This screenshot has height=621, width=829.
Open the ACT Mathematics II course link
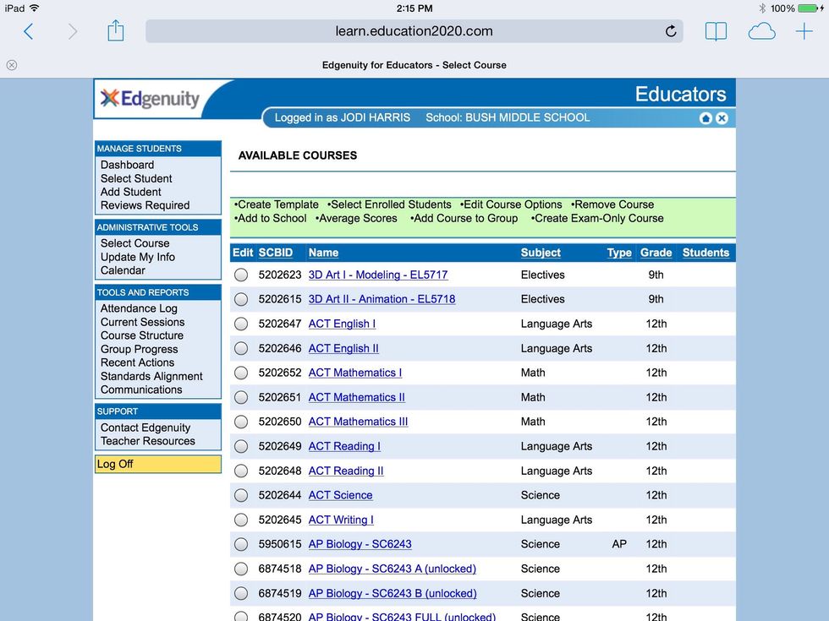pyautogui.click(x=356, y=397)
